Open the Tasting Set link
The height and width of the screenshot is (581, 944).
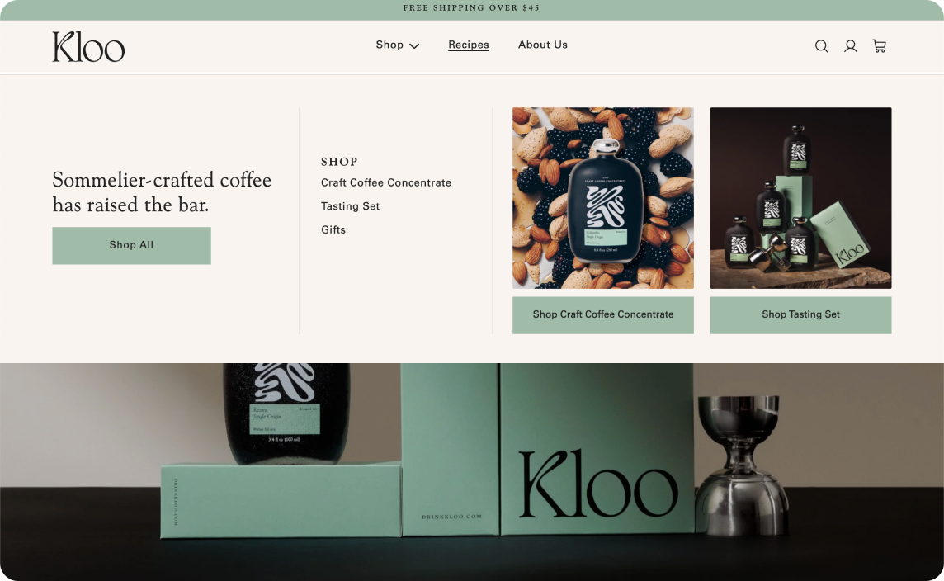pyautogui.click(x=351, y=206)
